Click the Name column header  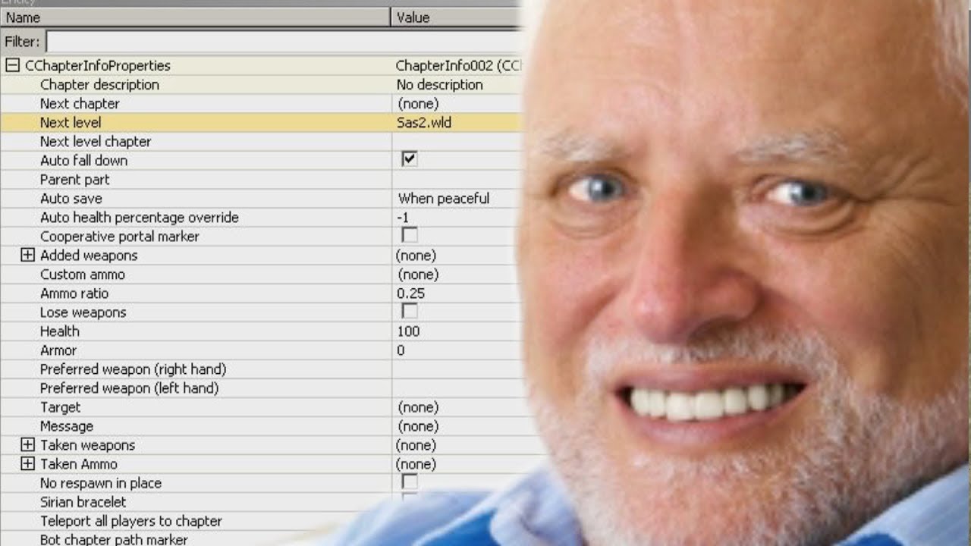(196, 17)
